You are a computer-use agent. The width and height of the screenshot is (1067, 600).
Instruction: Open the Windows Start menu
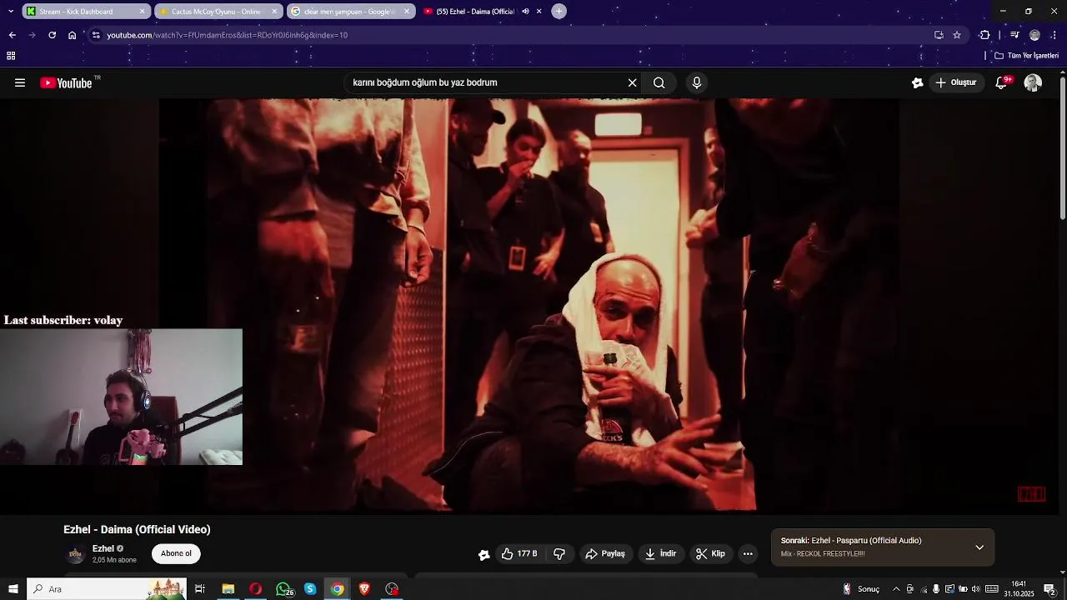[13, 589]
